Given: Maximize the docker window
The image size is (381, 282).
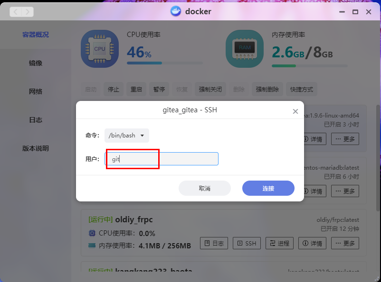Looking at the screenshot, I should tap(355, 12).
